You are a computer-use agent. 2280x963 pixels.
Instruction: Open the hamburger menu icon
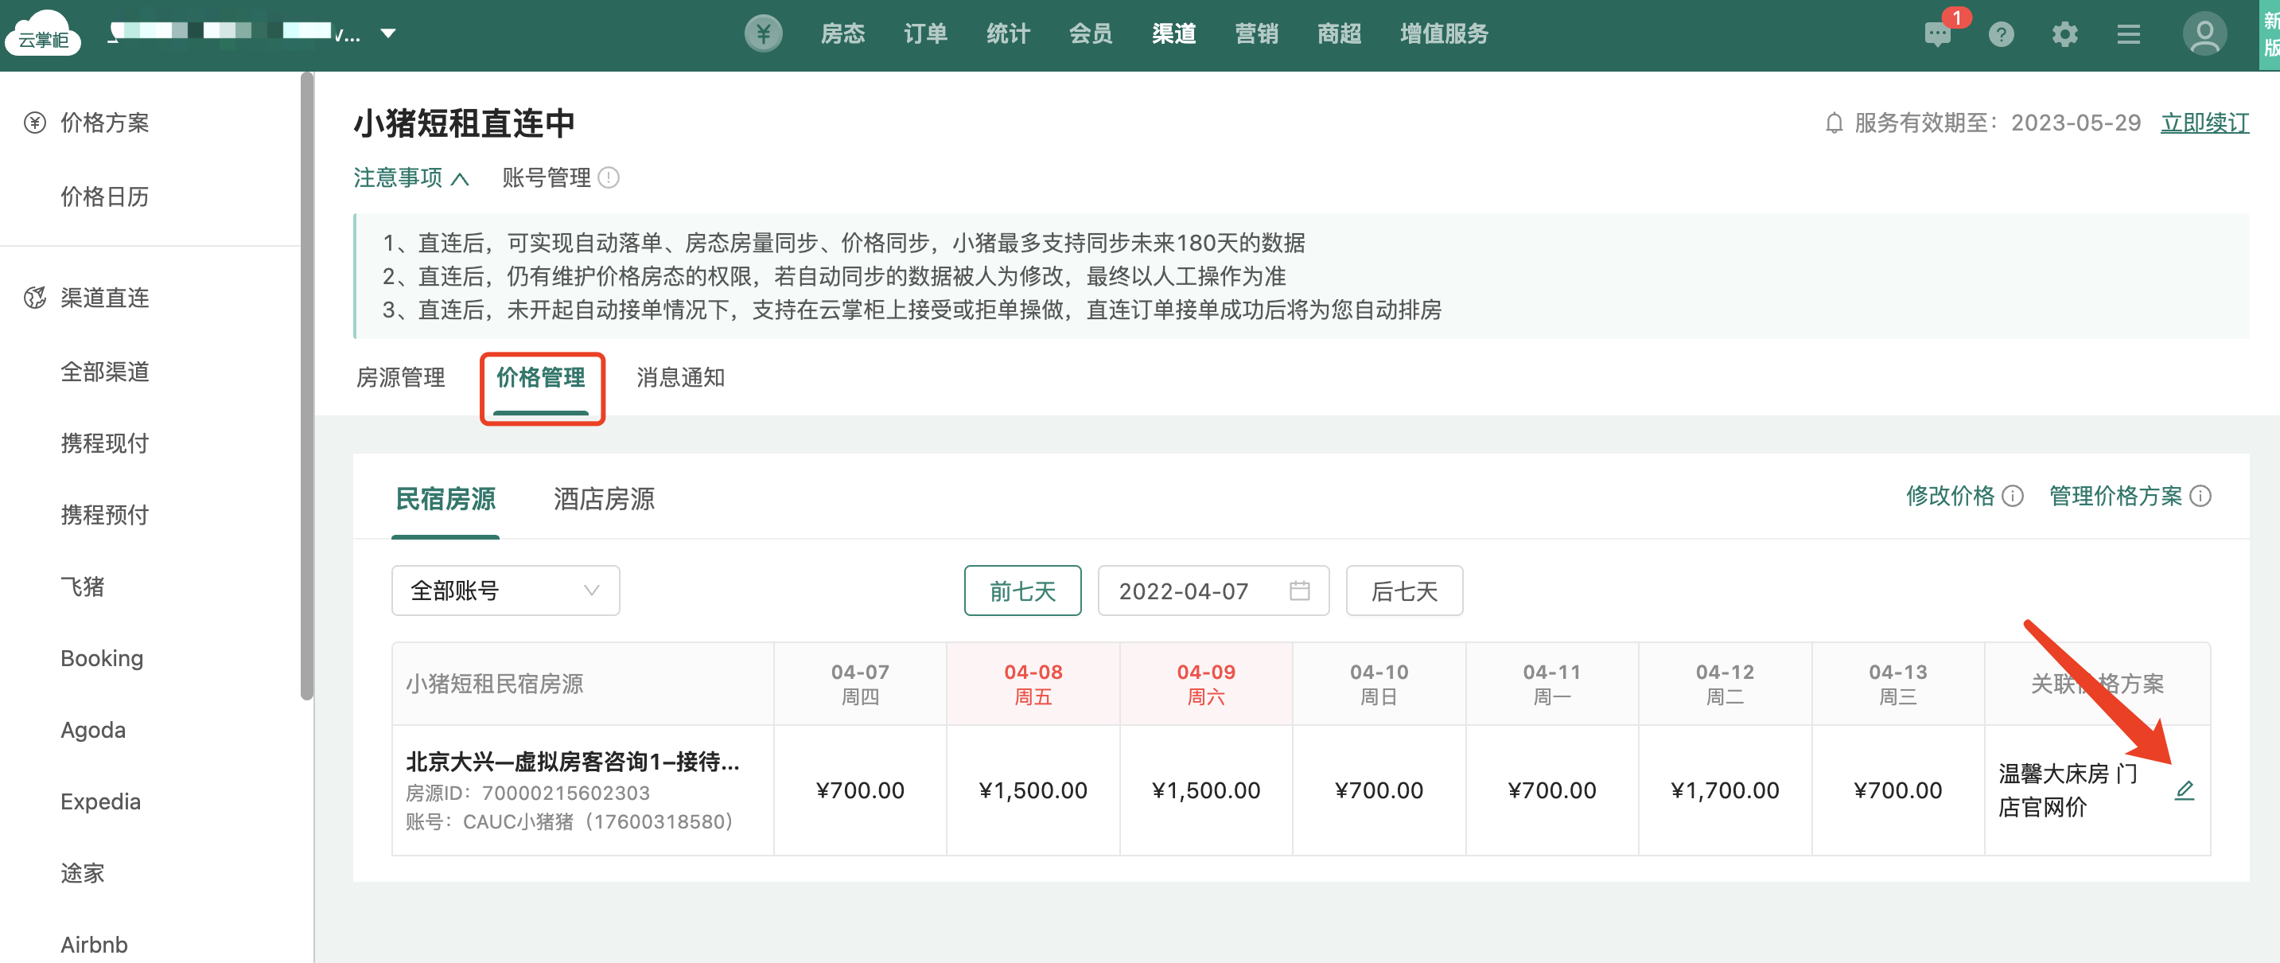(x=2128, y=34)
